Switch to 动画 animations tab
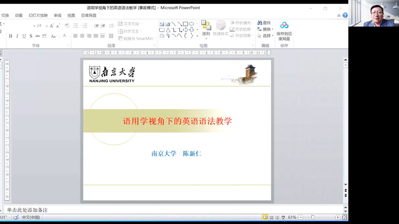 click(x=18, y=15)
